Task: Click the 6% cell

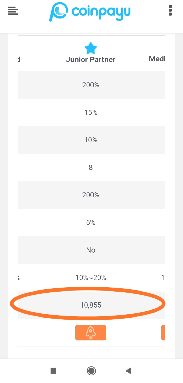Action: (91, 222)
